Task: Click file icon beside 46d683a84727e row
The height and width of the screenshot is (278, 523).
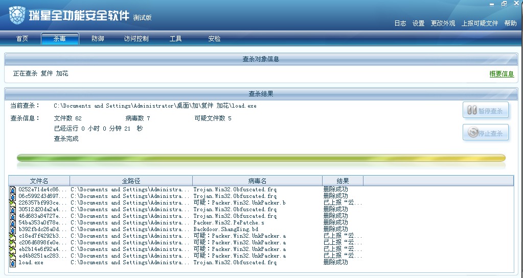Action: pos(13,216)
